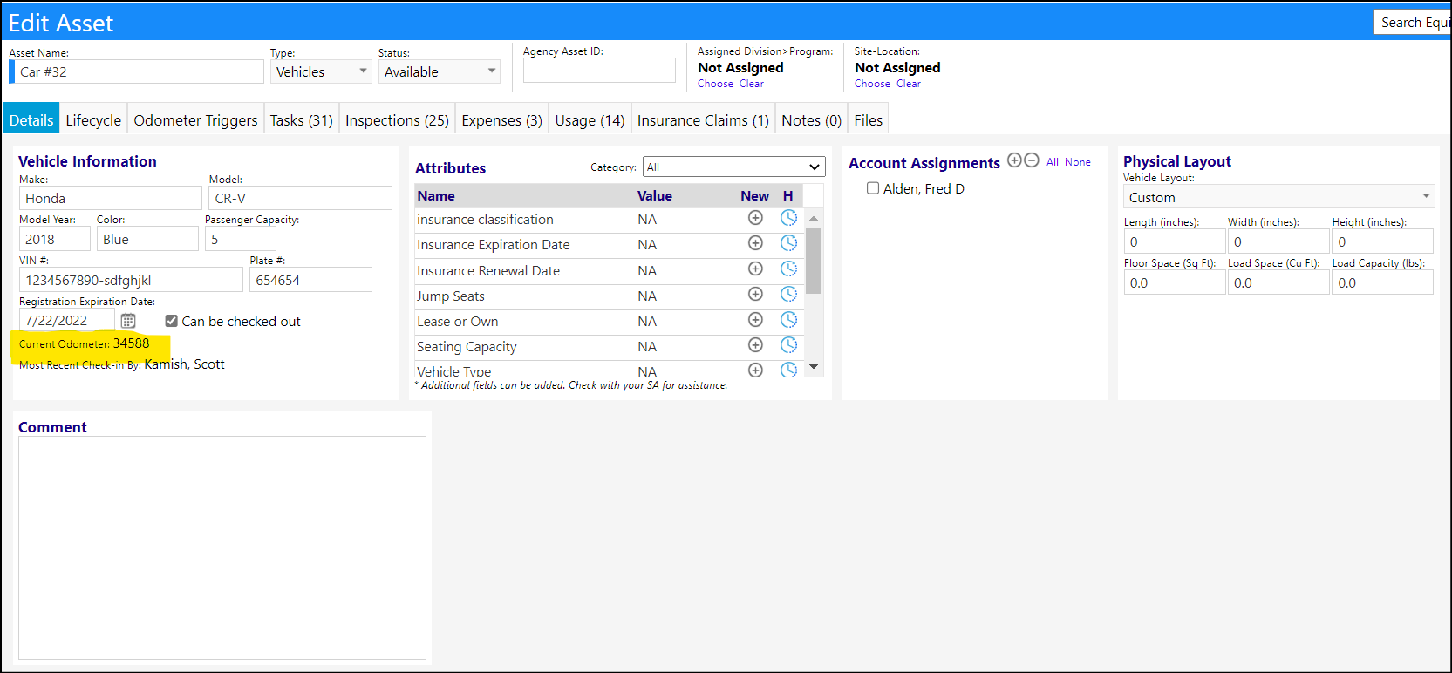
Task: Open the Lifecycle tab
Action: click(x=93, y=120)
